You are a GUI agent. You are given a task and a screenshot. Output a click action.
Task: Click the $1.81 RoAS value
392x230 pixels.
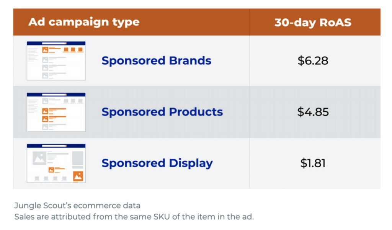(x=313, y=163)
